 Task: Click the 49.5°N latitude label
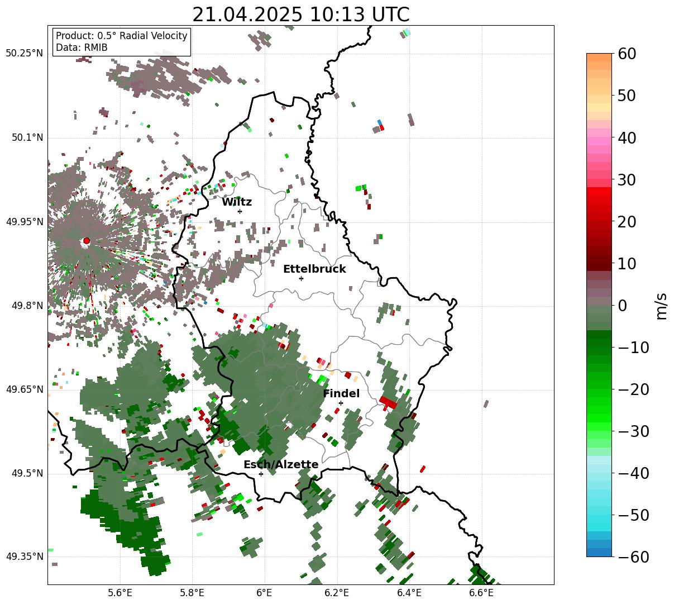(x=27, y=473)
